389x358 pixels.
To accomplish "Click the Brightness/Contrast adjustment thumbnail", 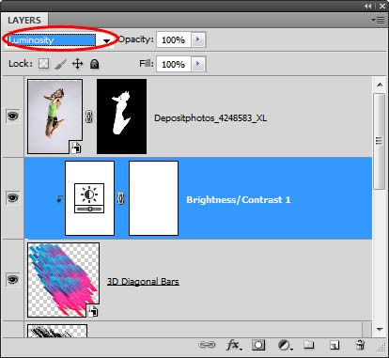I will coord(89,198).
